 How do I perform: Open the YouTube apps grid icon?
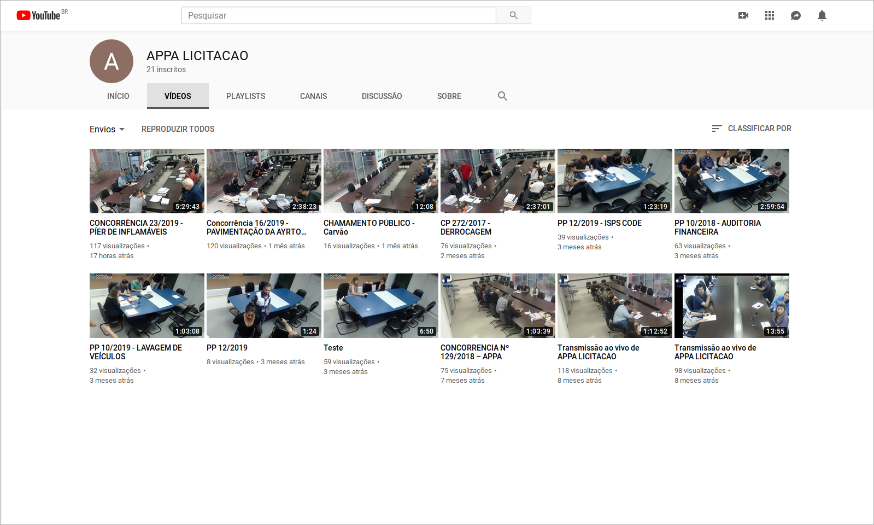[x=769, y=15]
